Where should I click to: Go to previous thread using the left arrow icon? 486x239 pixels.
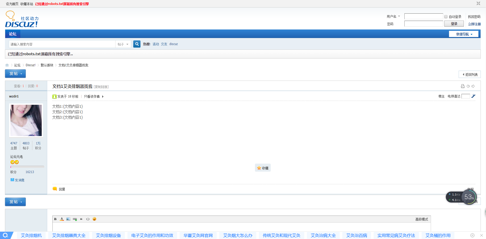pos(468,86)
